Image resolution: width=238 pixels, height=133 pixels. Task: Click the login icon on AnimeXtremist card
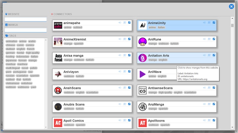pyautogui.click(x=120, y=39)
